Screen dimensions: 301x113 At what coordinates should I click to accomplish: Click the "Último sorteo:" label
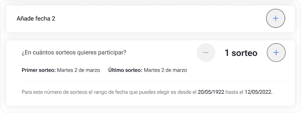[x=125, y=70]
